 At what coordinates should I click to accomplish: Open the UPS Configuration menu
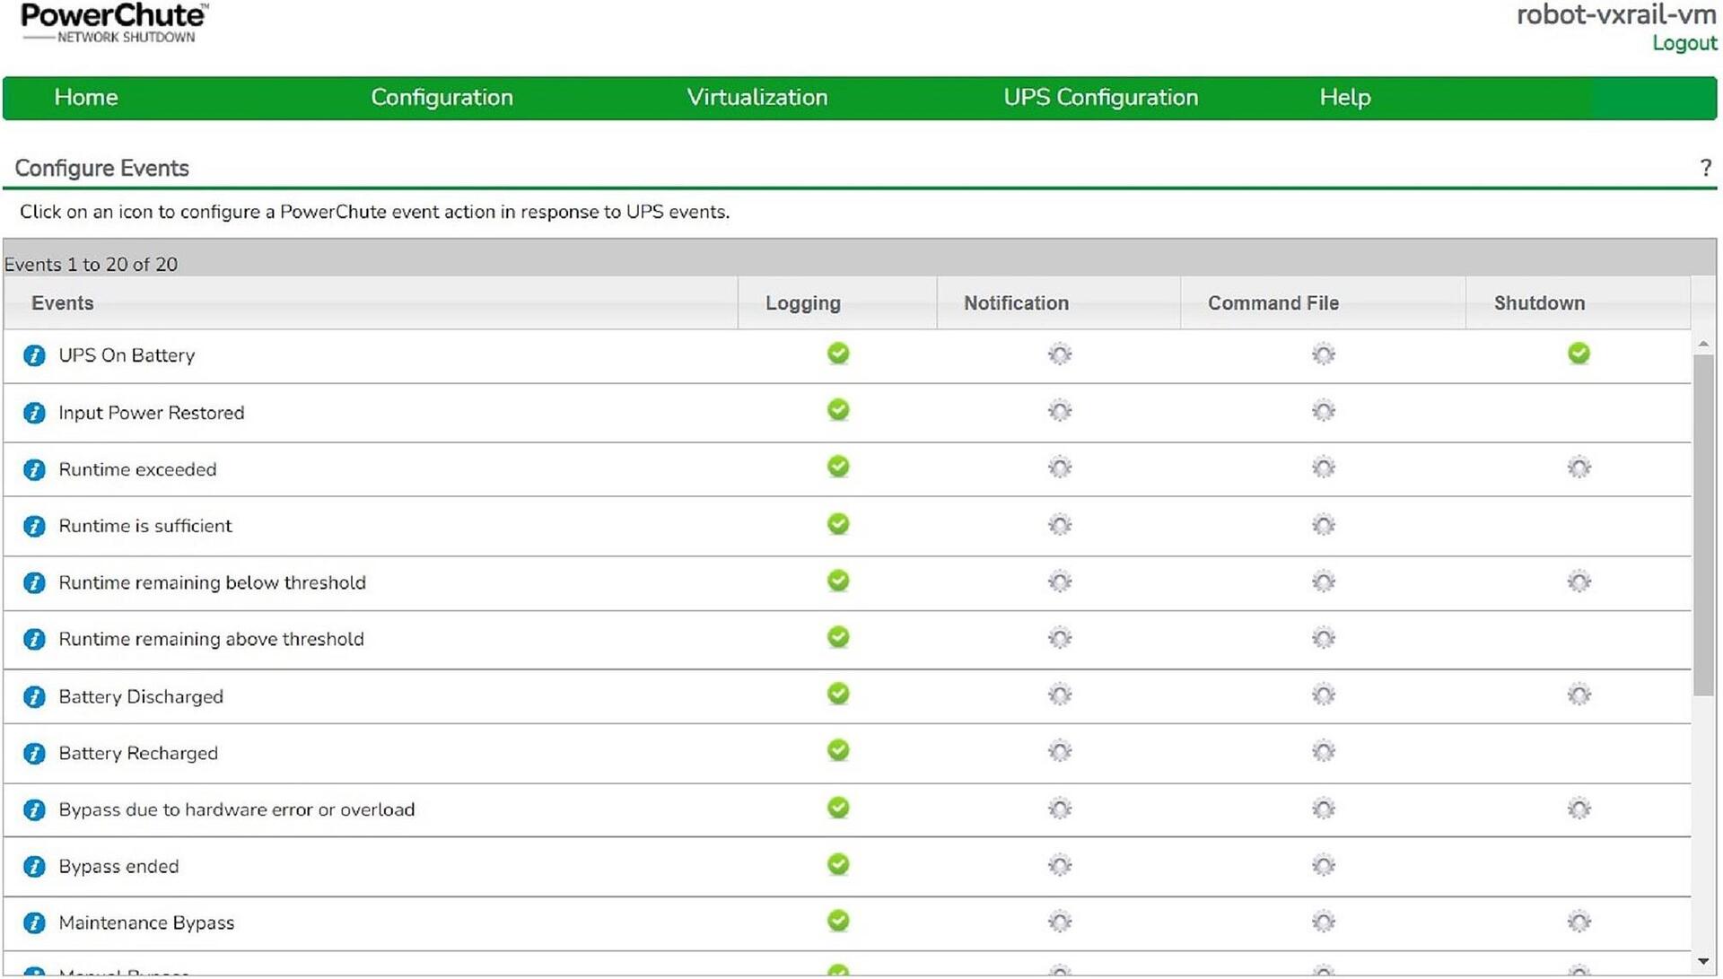pyautogui.click(x=1100, y=97)
